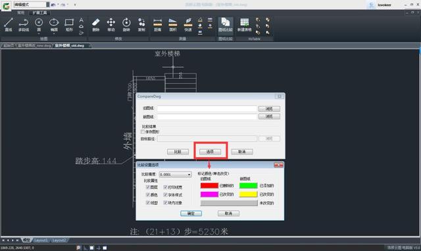This screenshot has width=421, height=251.
Task: Open the 室外楼梯改_new.dwg document tab
Action: point(34,45)
